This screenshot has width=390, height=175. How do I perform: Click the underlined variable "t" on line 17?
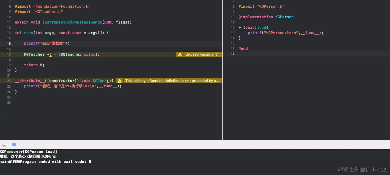coord(50,55)
